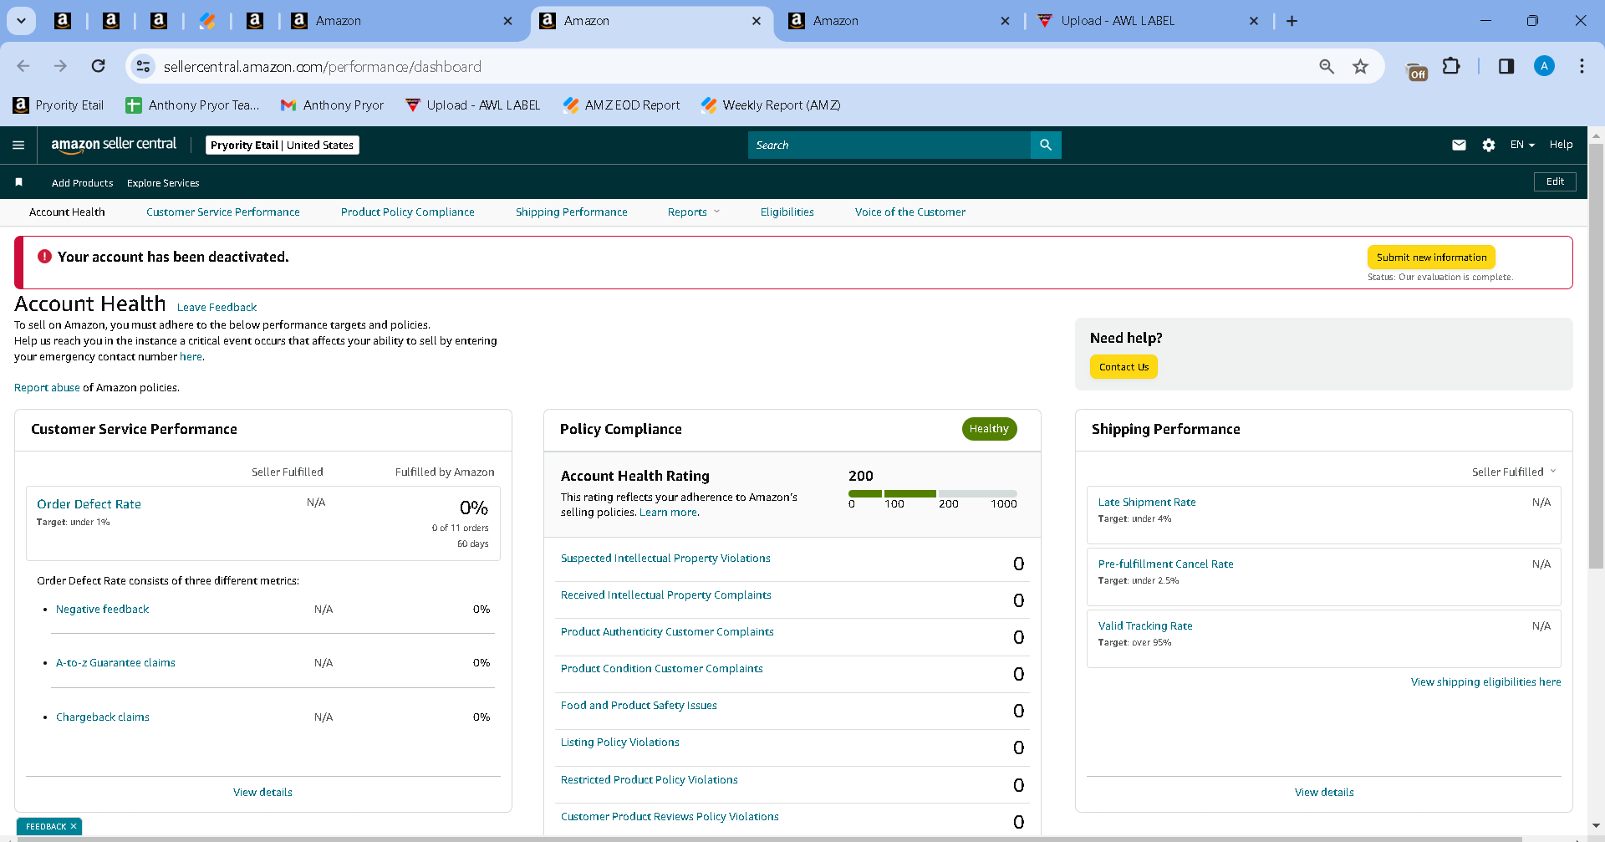The image size is (1605, 842).
Task: Expand the EN language dropdown
Action: point(1522,145)
